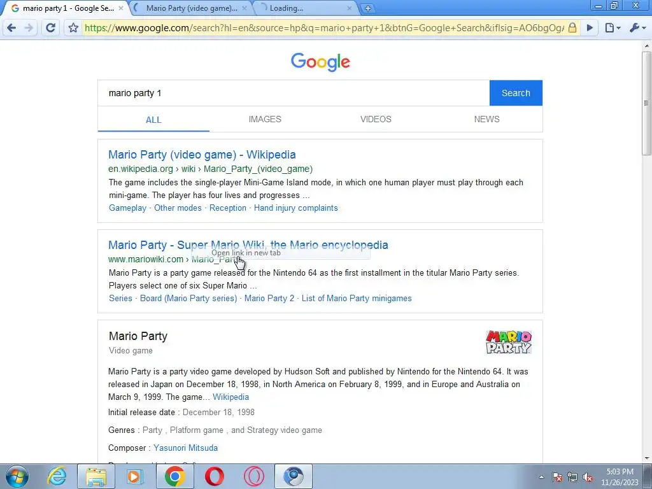This screenshot has width=652, height=489.
Task: Go forward using the browser forward arrow
Action: 29,28
